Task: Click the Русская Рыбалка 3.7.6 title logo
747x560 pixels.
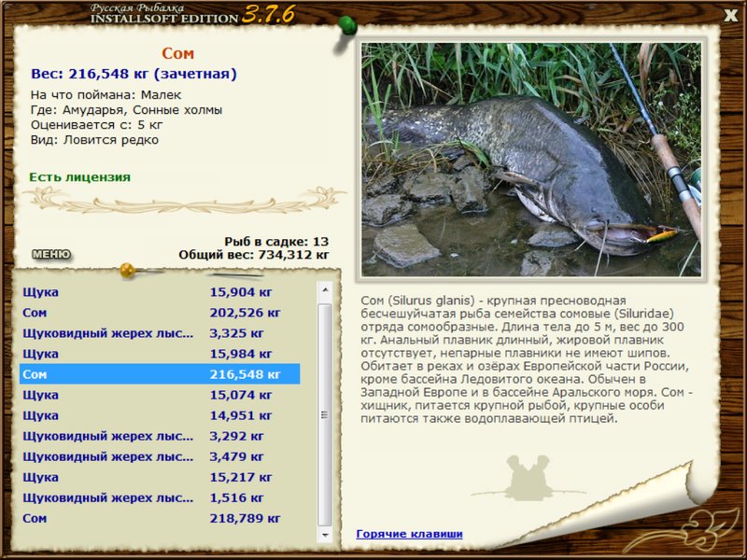Action: 192,14
